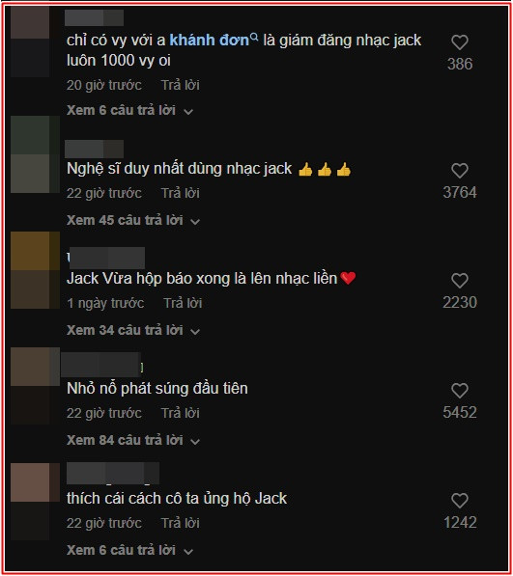Reply to the '1 ngày trước' comment

183,303
